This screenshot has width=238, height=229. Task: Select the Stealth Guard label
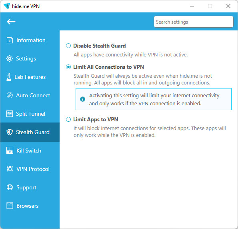click(x=33, y=132)
